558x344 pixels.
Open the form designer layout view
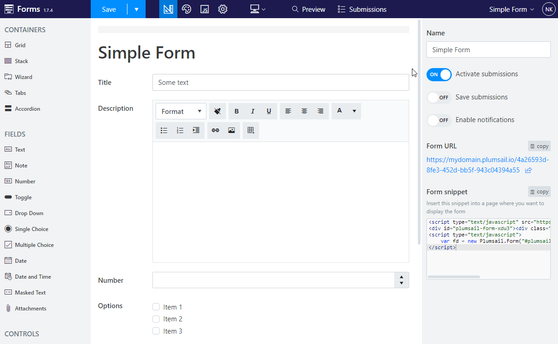(168, 9)
